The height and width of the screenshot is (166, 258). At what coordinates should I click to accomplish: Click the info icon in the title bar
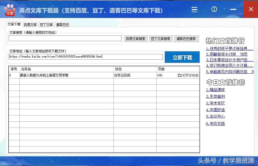(214, 9)
